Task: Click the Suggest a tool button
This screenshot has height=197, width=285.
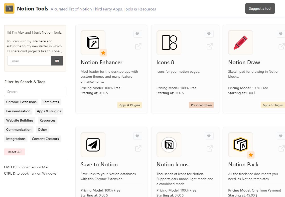Action: click(260, 8)
